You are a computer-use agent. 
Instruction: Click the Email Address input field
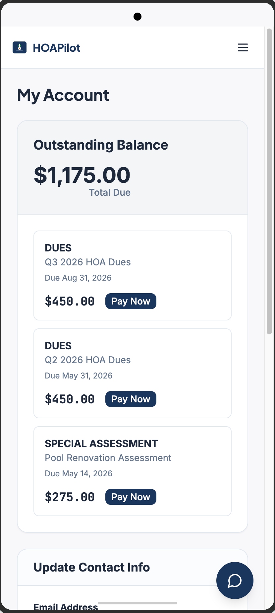pyautogui.click(x=133, y=610)
